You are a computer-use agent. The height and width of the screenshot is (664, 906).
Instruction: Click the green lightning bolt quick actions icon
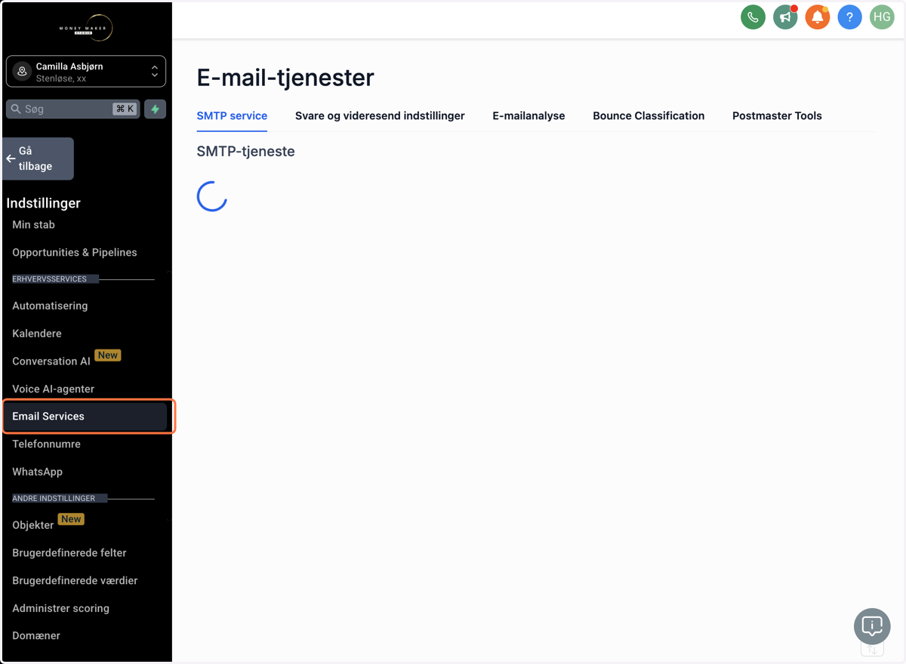click(155, 109)
